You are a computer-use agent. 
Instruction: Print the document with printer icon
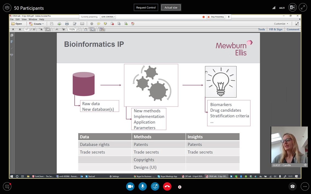67,24
